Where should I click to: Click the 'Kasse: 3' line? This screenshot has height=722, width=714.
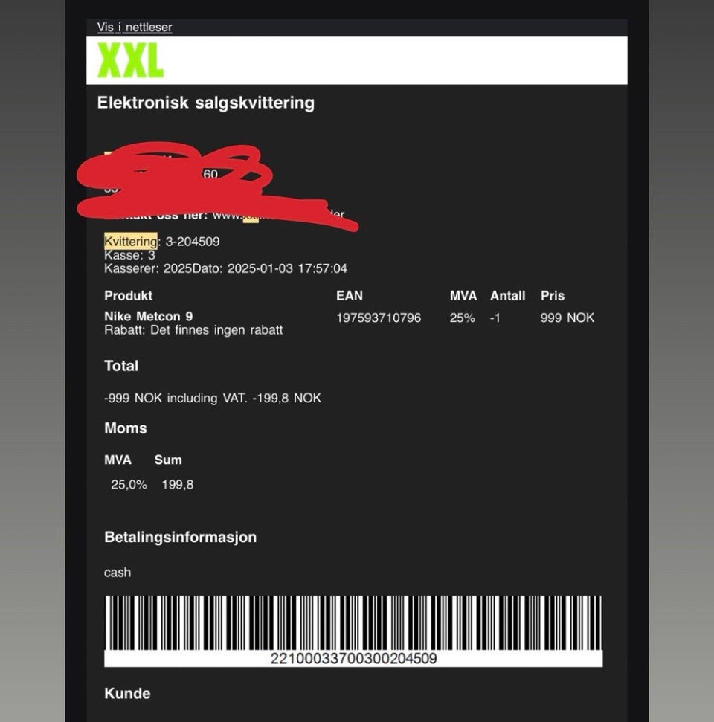pos(129,255)
